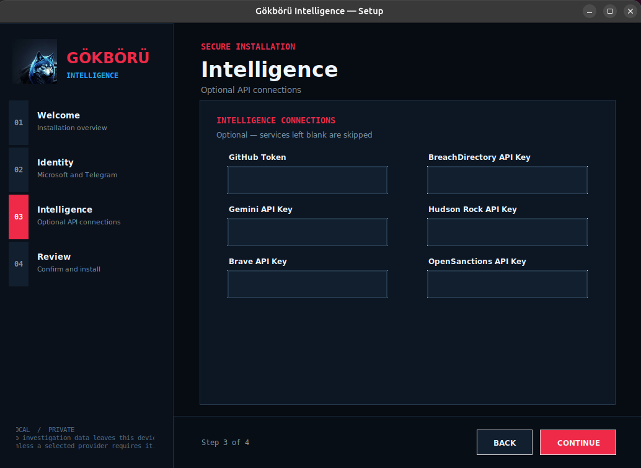Click the CONTINUE button
Image resolution: width=641 pixels, height=468 pixels.
tap(578, 442)
